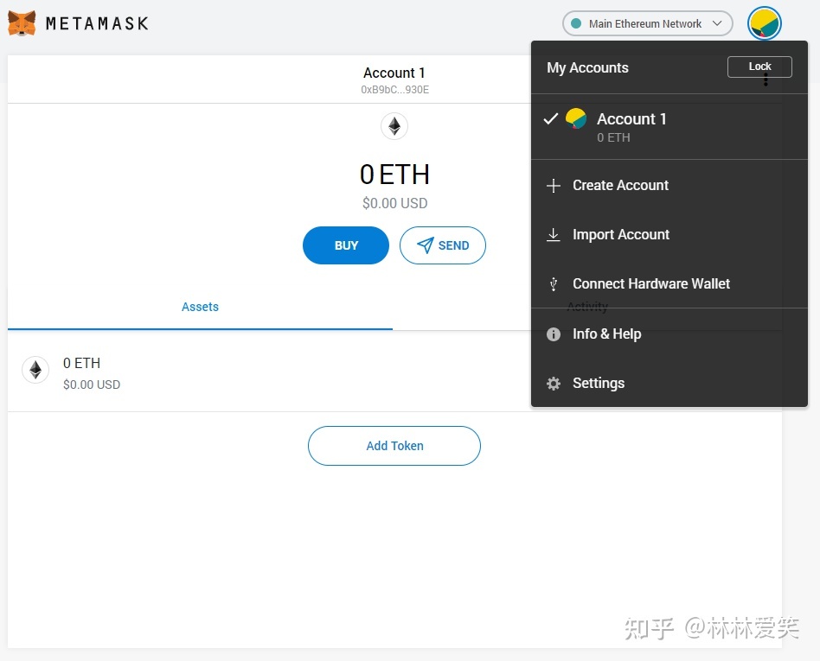Click the paper plane icon in SEND
The width and height of the screenshot is (820, 661).
426,245
